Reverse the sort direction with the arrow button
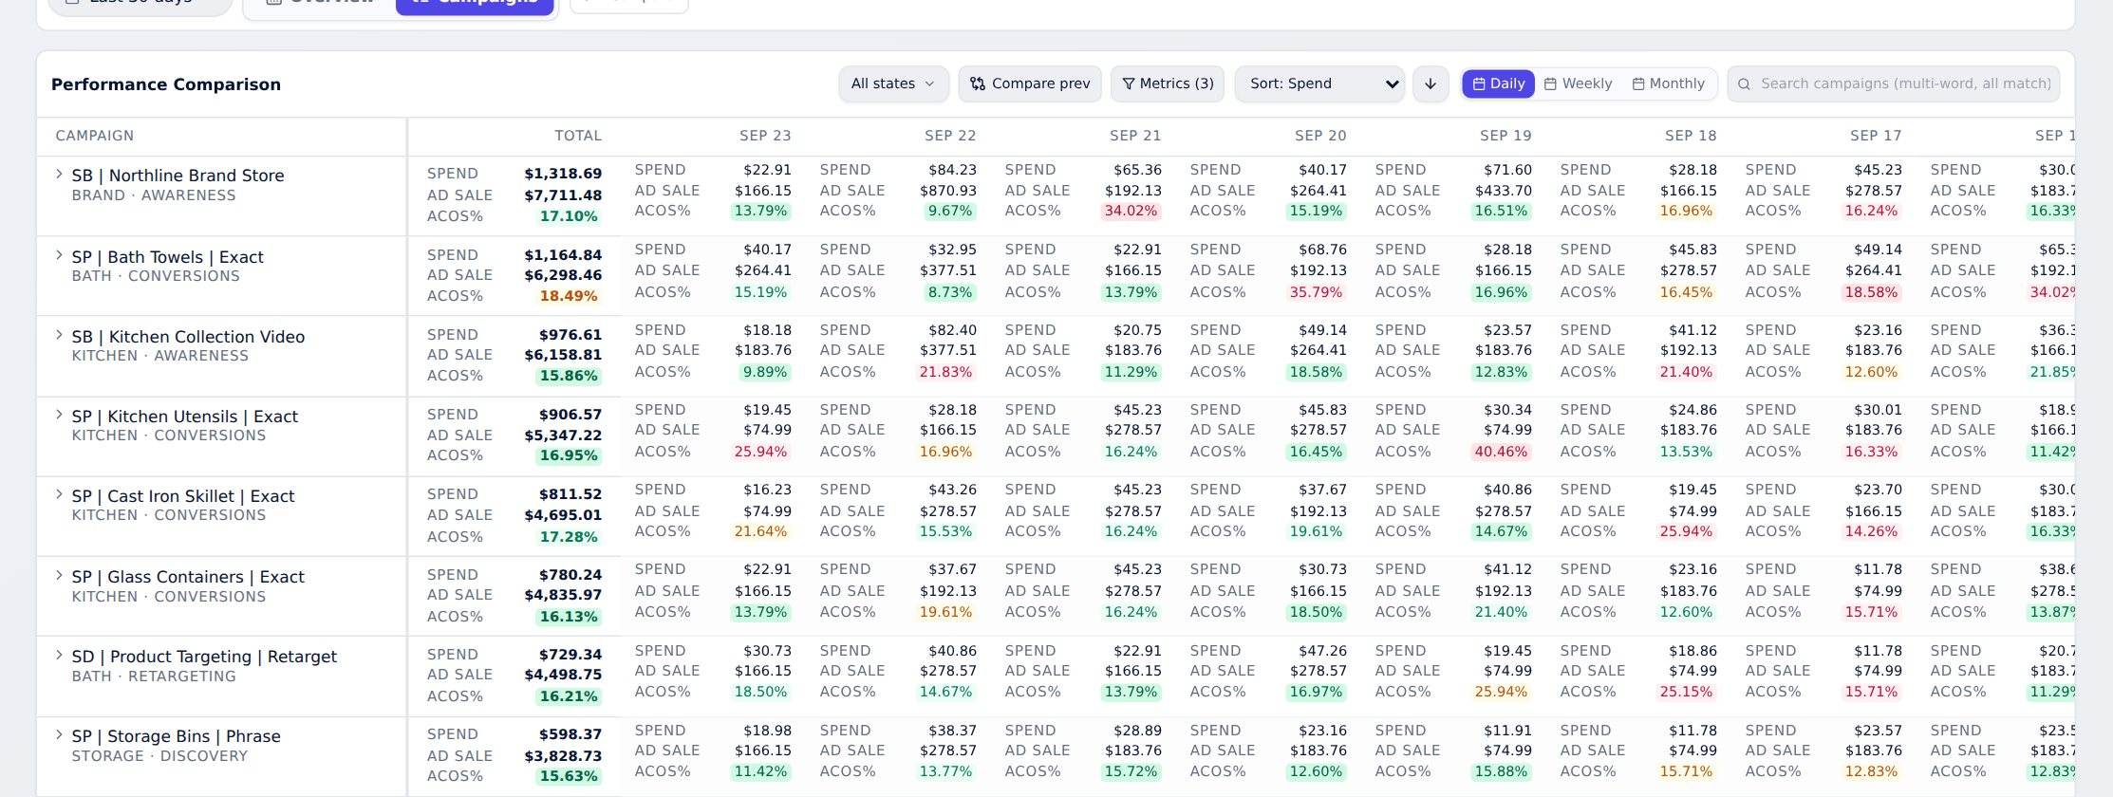 point(1430,83)
